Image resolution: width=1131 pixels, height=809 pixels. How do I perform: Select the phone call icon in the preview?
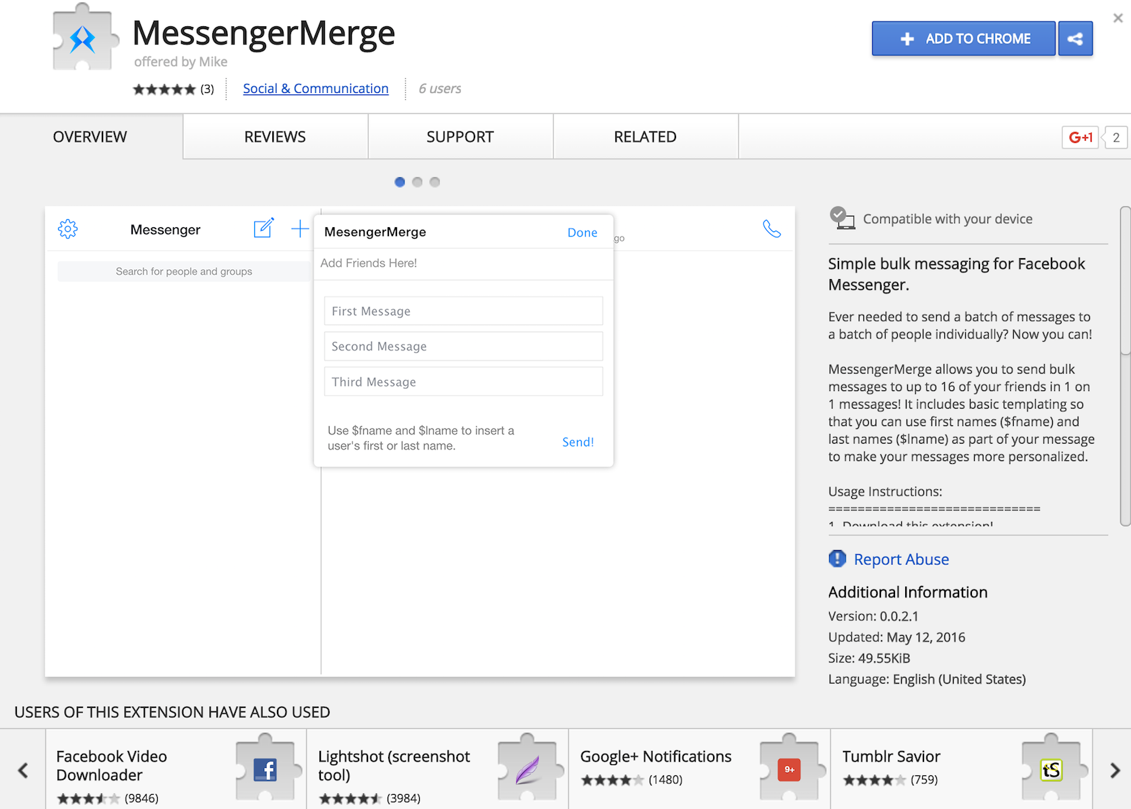click(x=771, y=229)
